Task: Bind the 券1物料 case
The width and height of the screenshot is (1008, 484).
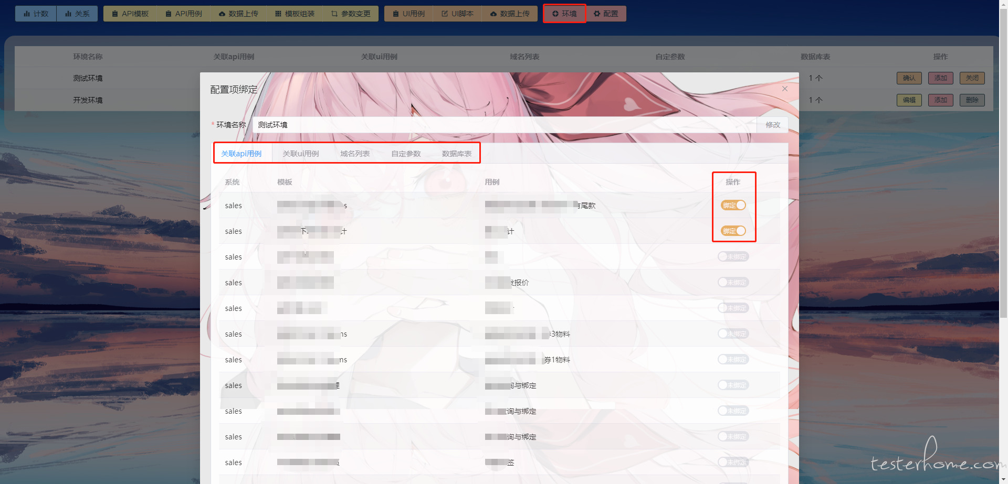Action: coord(733,359)
